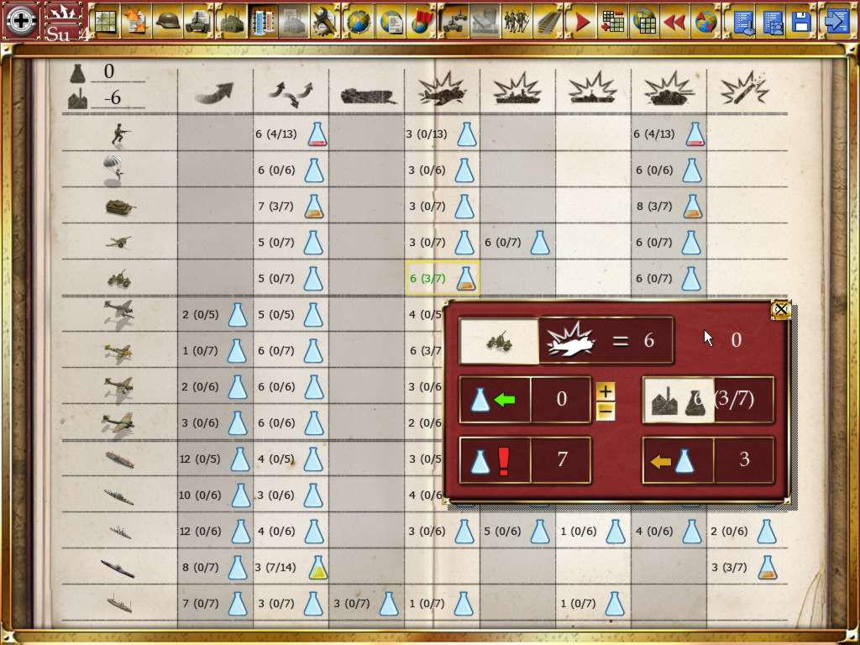Click the flask beside 1 (0/6) in destroyer row

tap(616, 531)
